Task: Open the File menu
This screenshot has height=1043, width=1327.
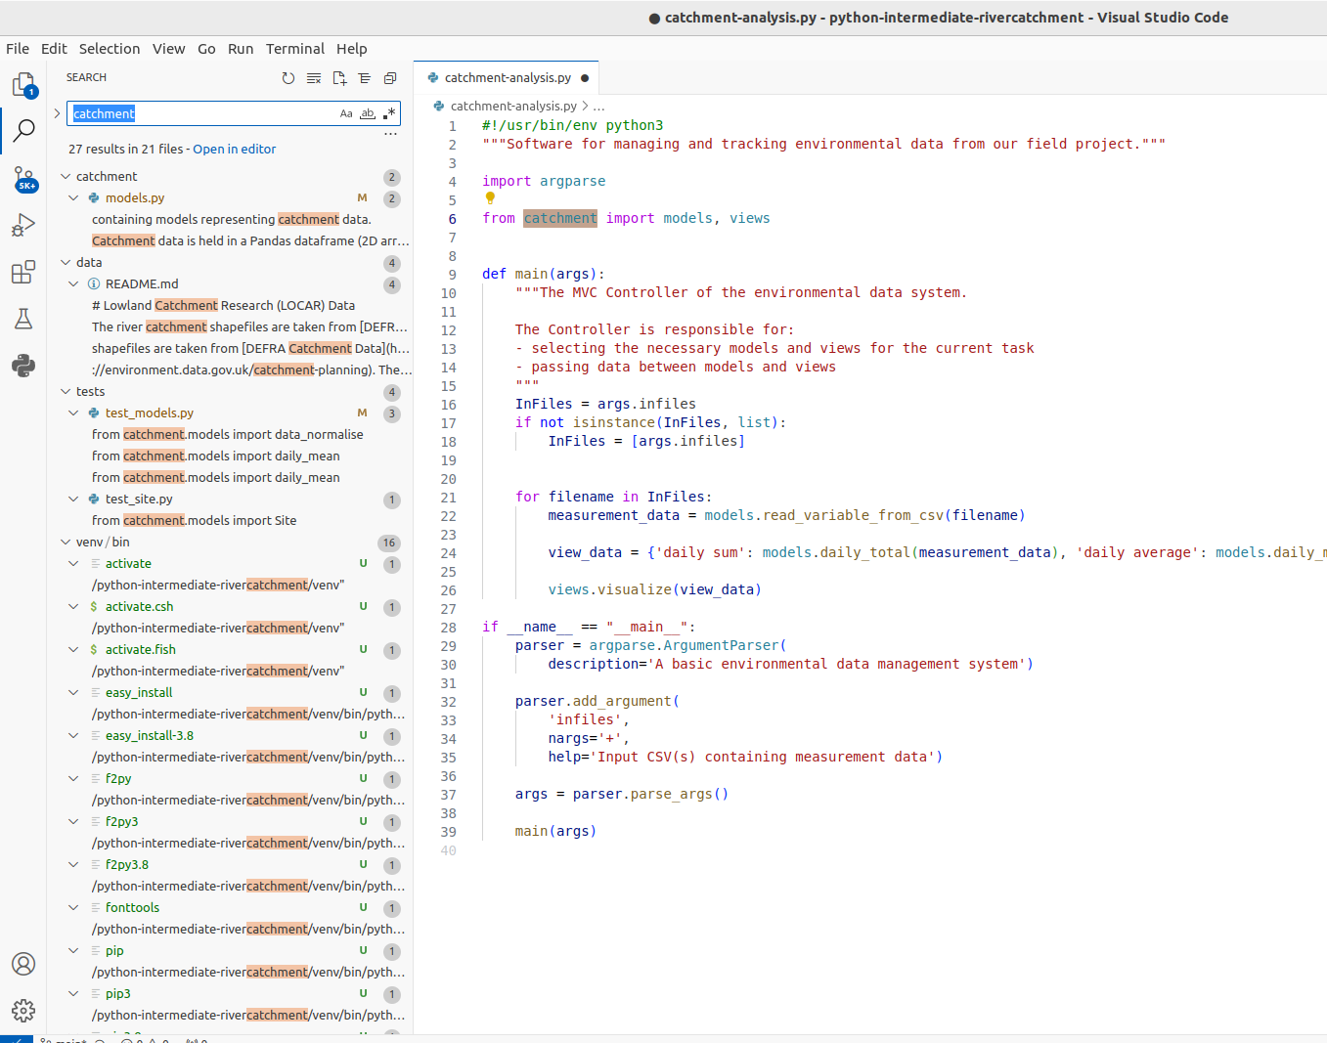Action: [18, 49]
